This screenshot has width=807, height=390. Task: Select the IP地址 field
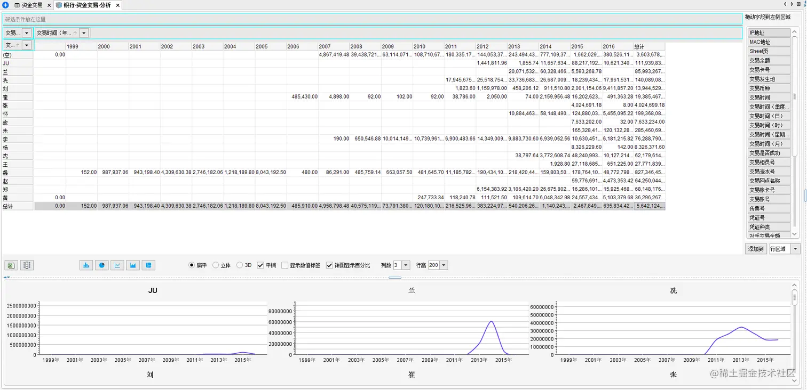(x=769, y=33)
